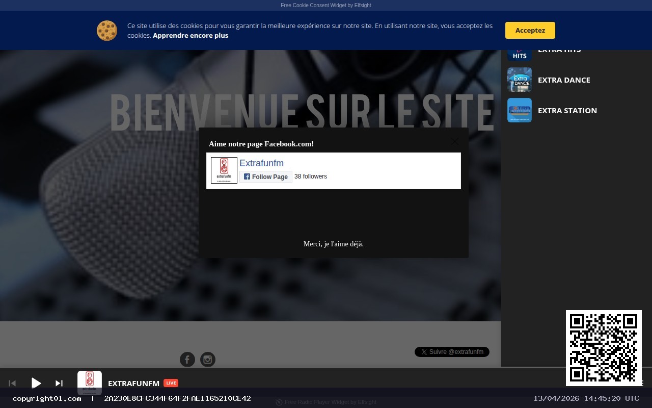Click the cookie icon on the consent banner
The width and height of the screenshot is (652, 408).
pos(107,31)
